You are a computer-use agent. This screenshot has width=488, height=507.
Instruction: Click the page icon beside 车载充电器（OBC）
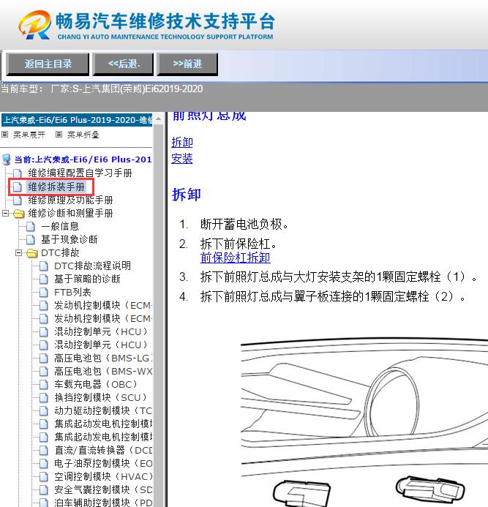point(44,385)
